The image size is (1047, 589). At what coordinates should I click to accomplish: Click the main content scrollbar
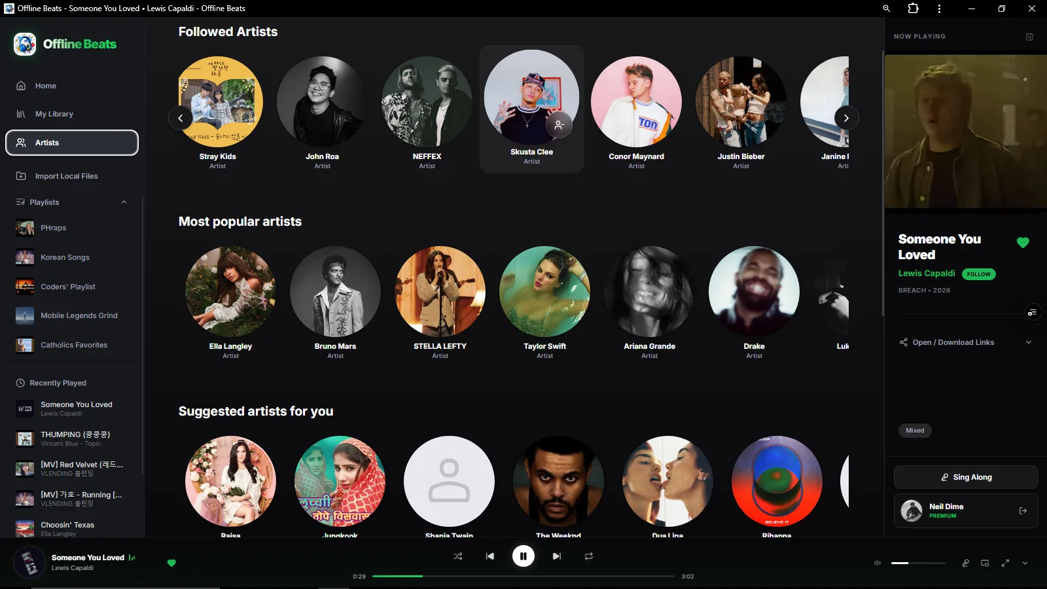883,183
